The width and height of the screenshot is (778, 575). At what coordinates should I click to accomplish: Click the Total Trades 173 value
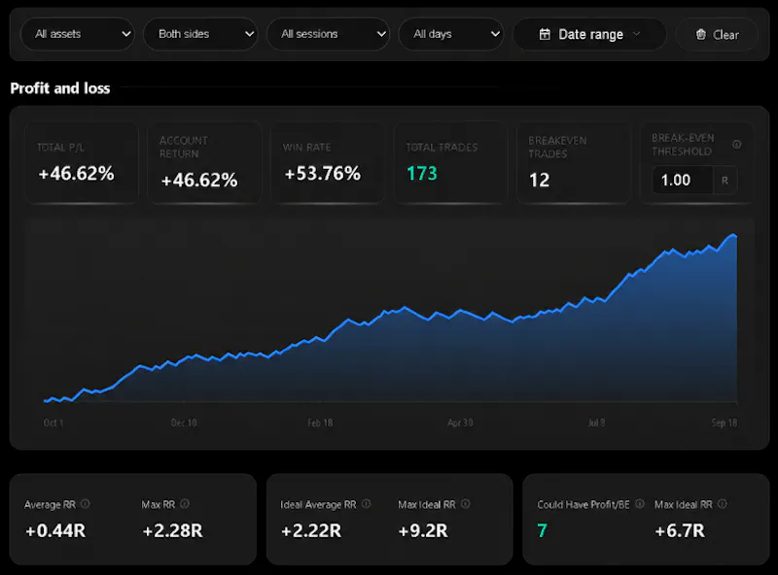[422, 174]
